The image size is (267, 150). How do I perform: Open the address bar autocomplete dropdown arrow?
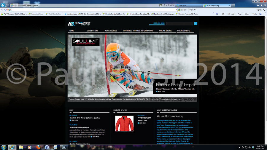pyautogui.click(x=166, y=5)
